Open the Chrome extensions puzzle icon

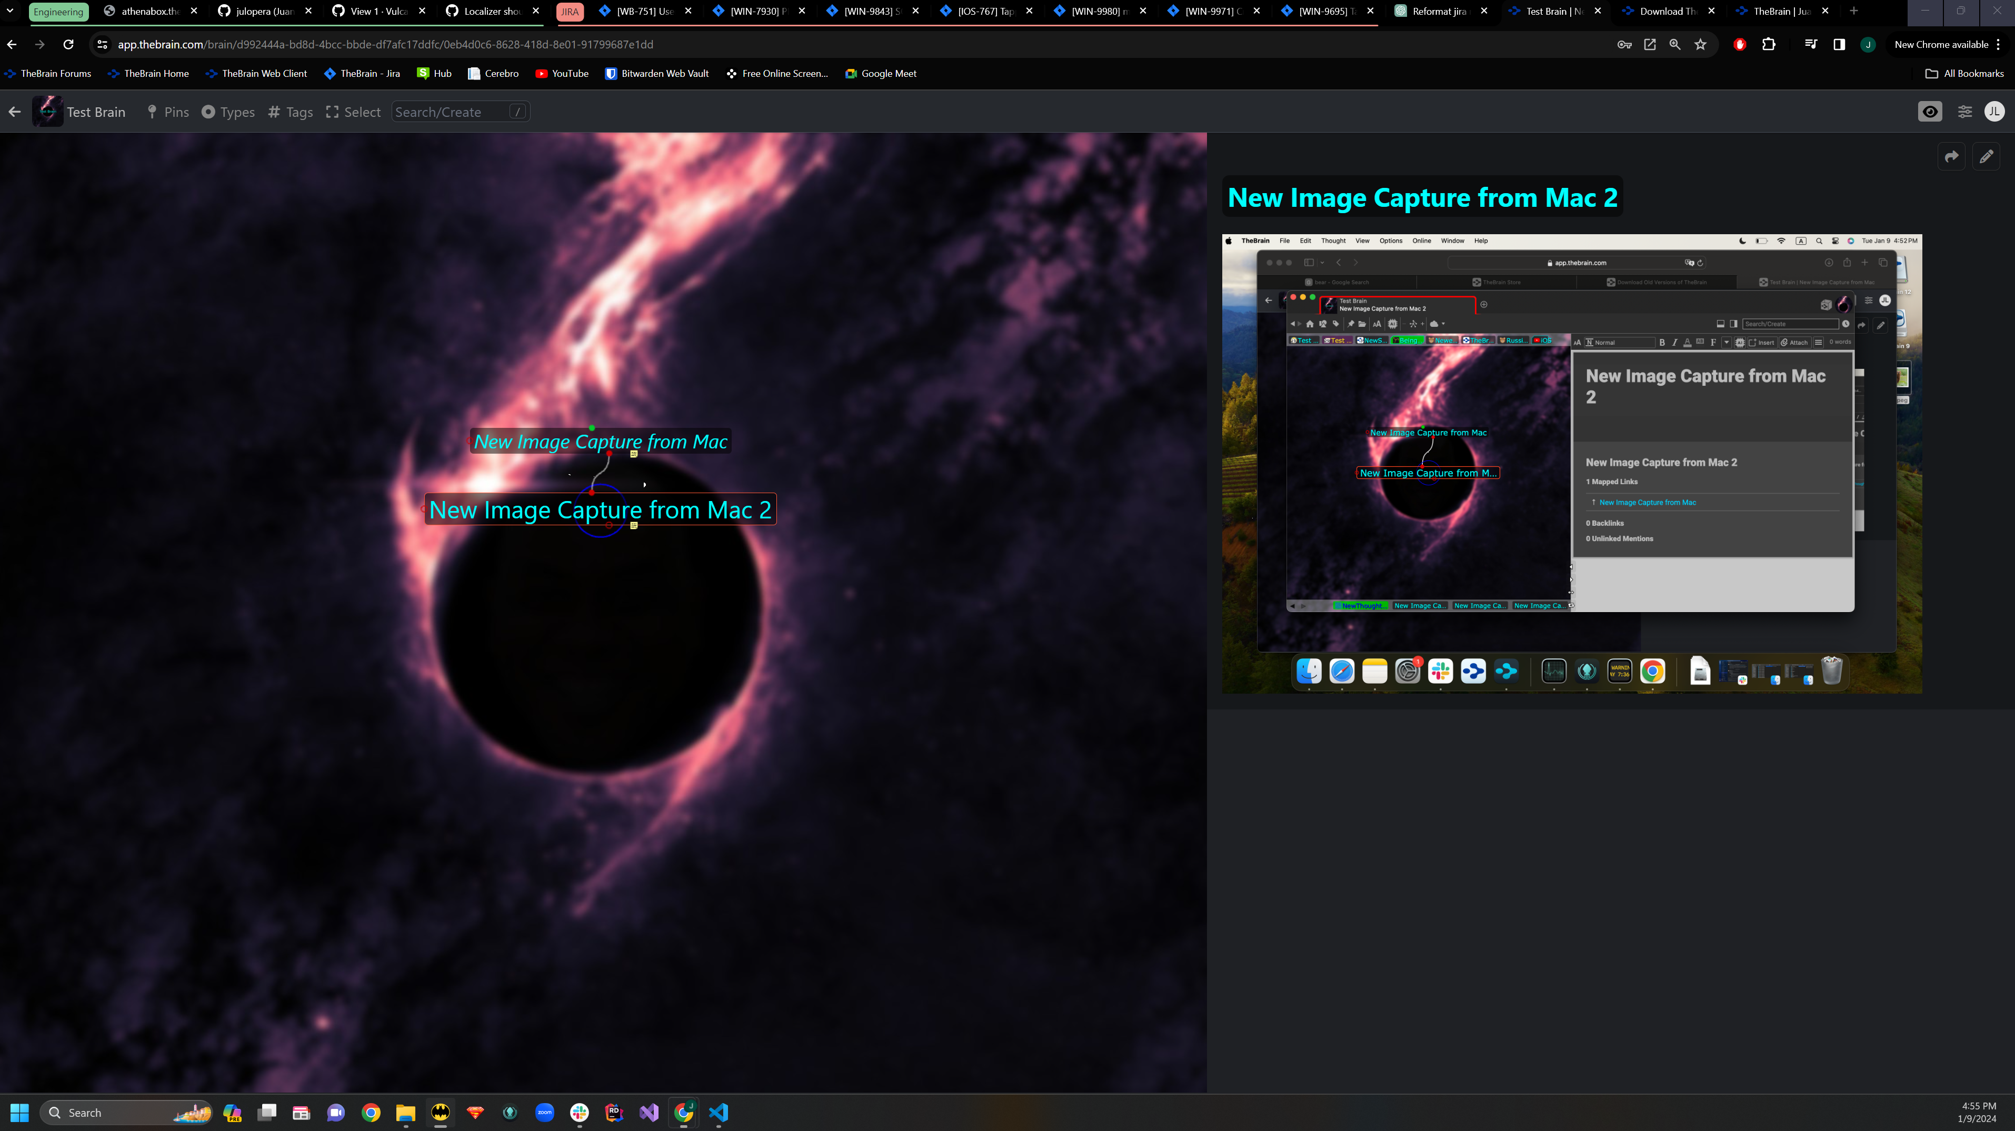(x=1768, y=45)
